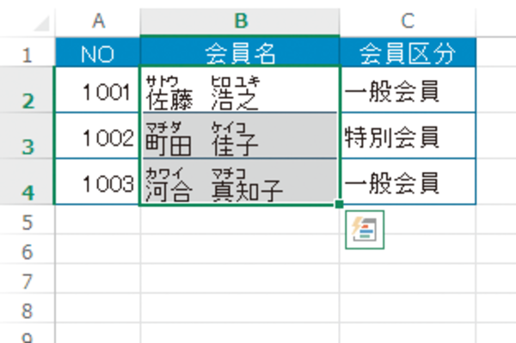516x343 pixels.
Task: Click empty cell C7
Action: coord(408,279)
